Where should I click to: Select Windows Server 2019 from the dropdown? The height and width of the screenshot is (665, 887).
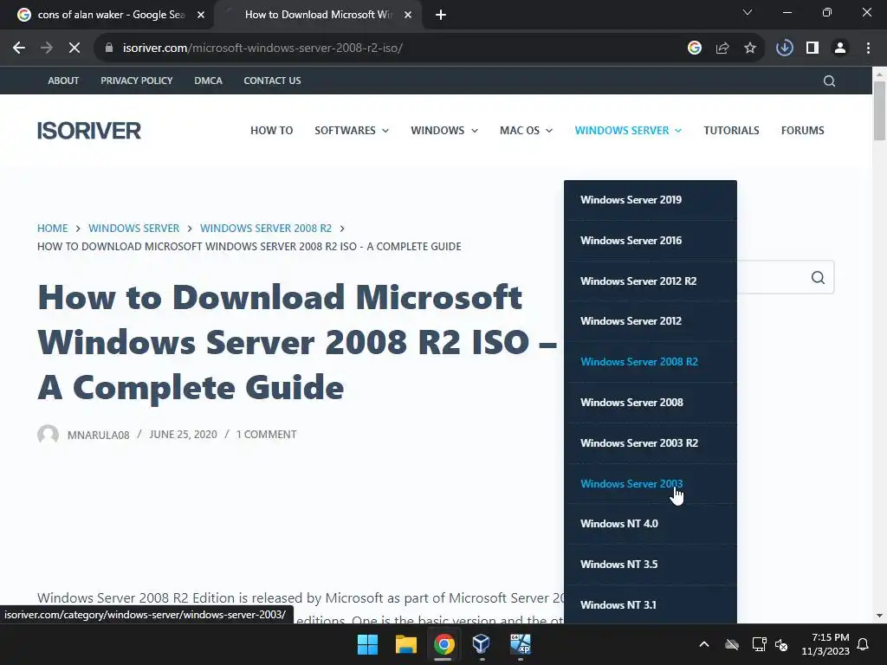click(x=651, y=200)
